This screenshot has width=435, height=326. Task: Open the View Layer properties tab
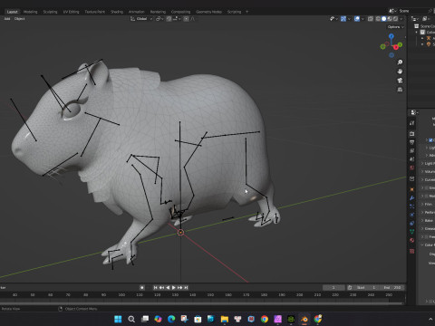[412, 150]
